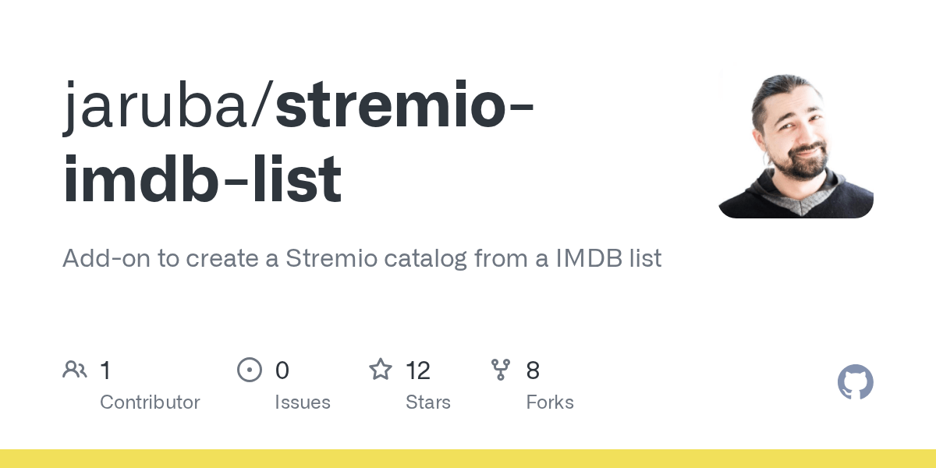Click the contributor count "1"
This screenshot has width=936, height=468.
click(x=106, y=370)
